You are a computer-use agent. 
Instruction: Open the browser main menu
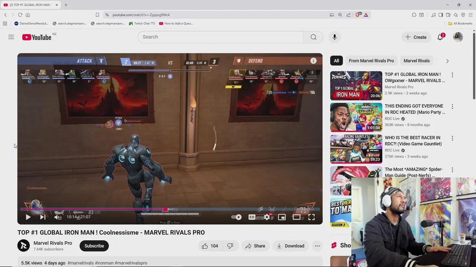pyautogui.click(x=470, y=15)
